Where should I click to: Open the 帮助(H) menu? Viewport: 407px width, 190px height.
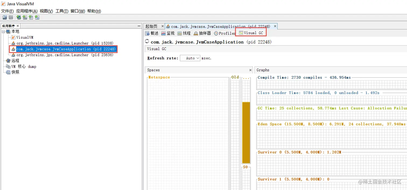click(x=94, y=11)
